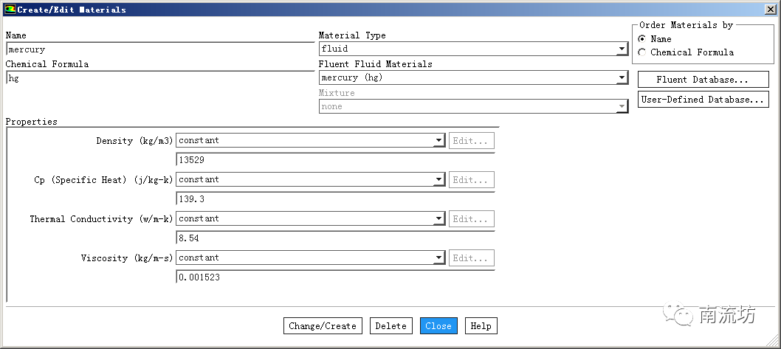Open Help for materials dialog

click(x=481, y=326)
